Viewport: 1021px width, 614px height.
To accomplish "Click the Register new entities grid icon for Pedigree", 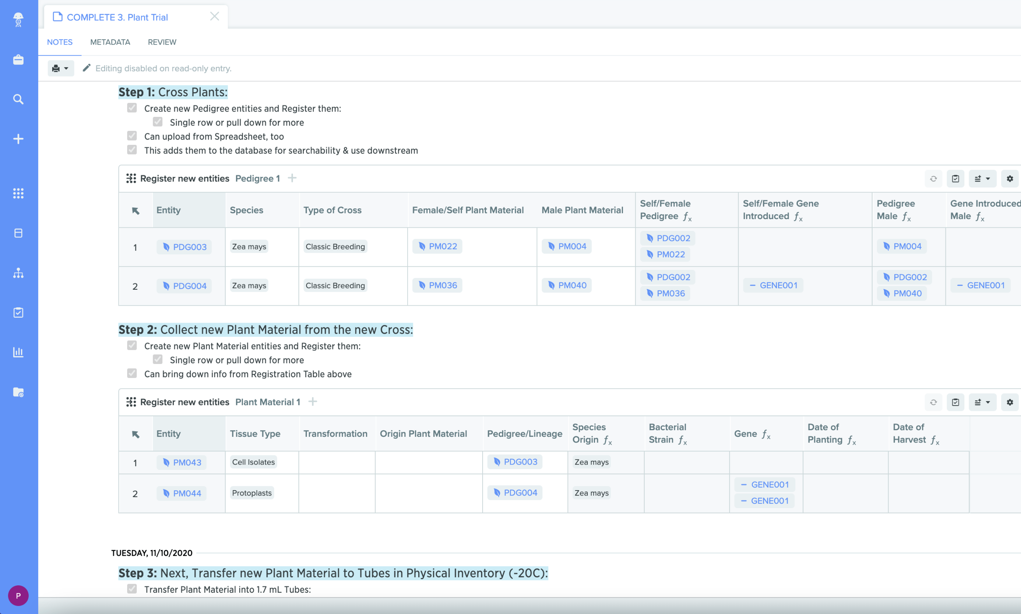I will tap(131, 178).
